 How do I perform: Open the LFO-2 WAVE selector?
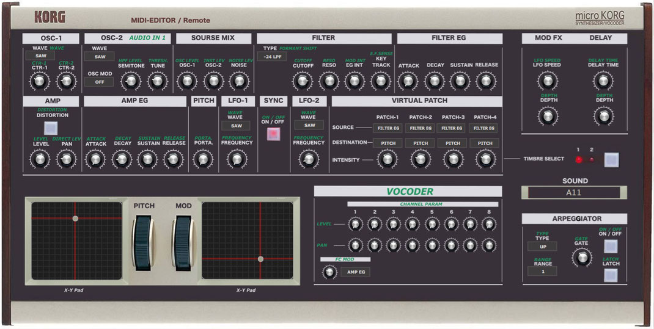click(309, 125)
